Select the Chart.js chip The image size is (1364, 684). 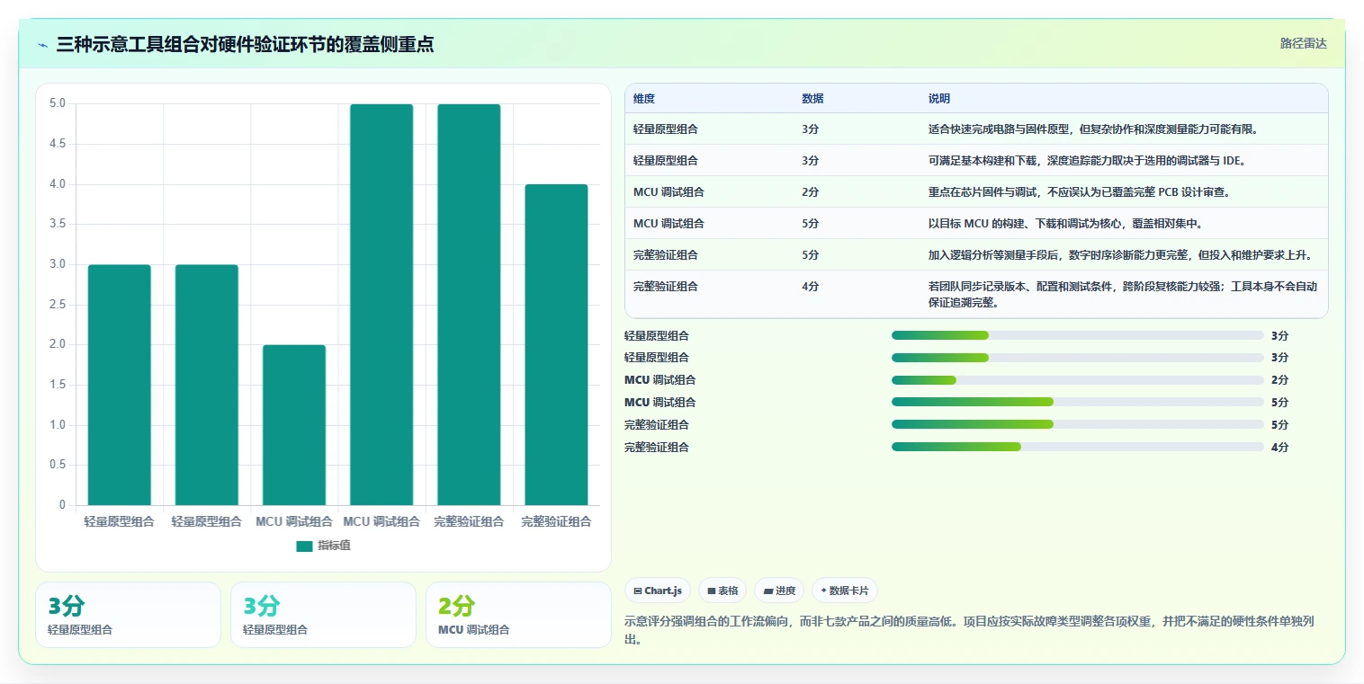tap(658, 591)
